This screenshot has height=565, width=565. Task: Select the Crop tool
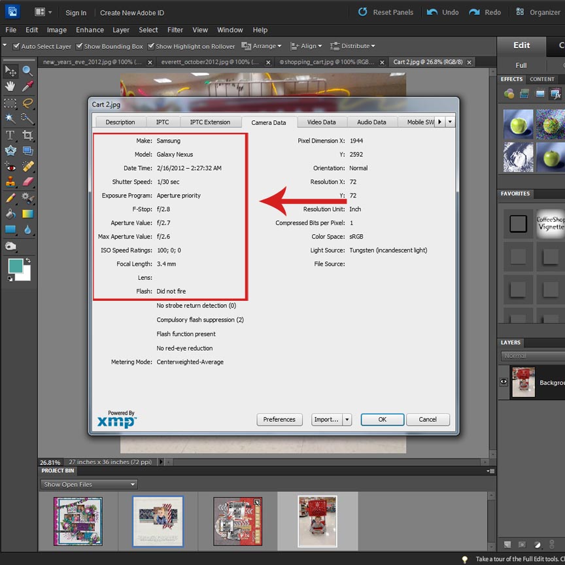(27, 135)
